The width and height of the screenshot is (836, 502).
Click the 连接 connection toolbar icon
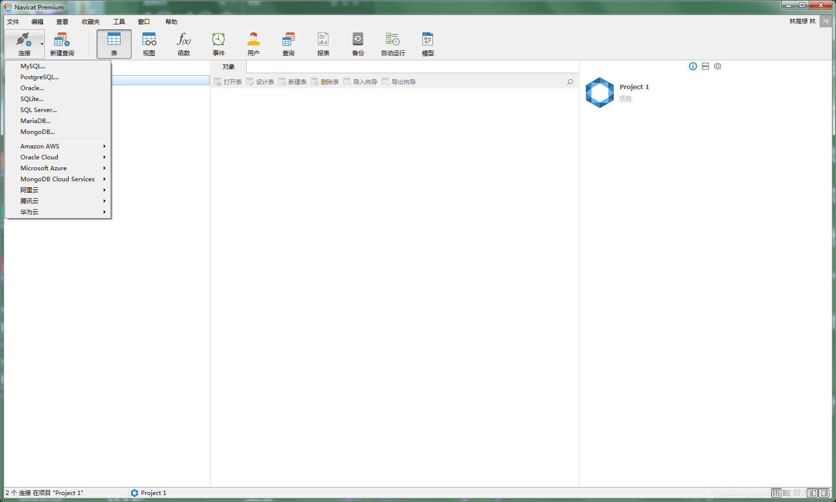(x=23, y=43)
